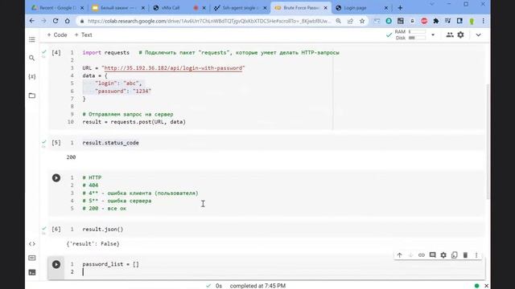Click the result.json() code line
The width and height of the screenshot is (515, 289).
[x=103, y=230]
